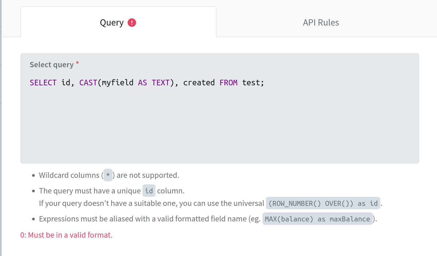
Task: Click the error message Must be in valid format
Action: coord(66,235)
